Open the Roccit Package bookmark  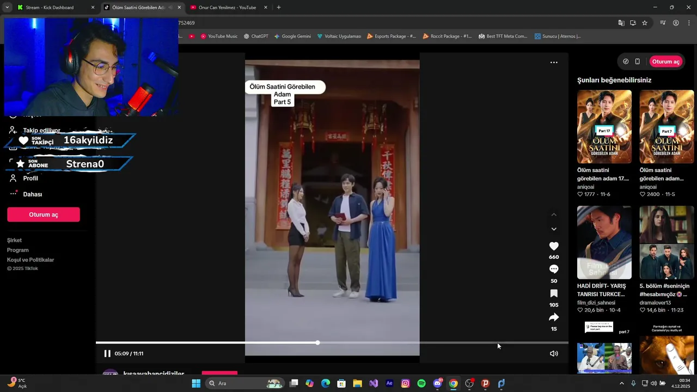447,36
